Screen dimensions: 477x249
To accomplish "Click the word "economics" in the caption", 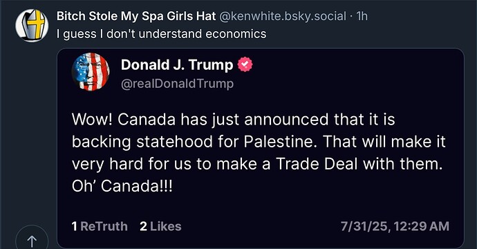I will [236, 34].
